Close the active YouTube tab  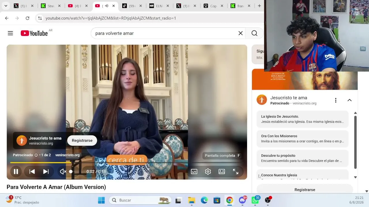tap(114, 6)
